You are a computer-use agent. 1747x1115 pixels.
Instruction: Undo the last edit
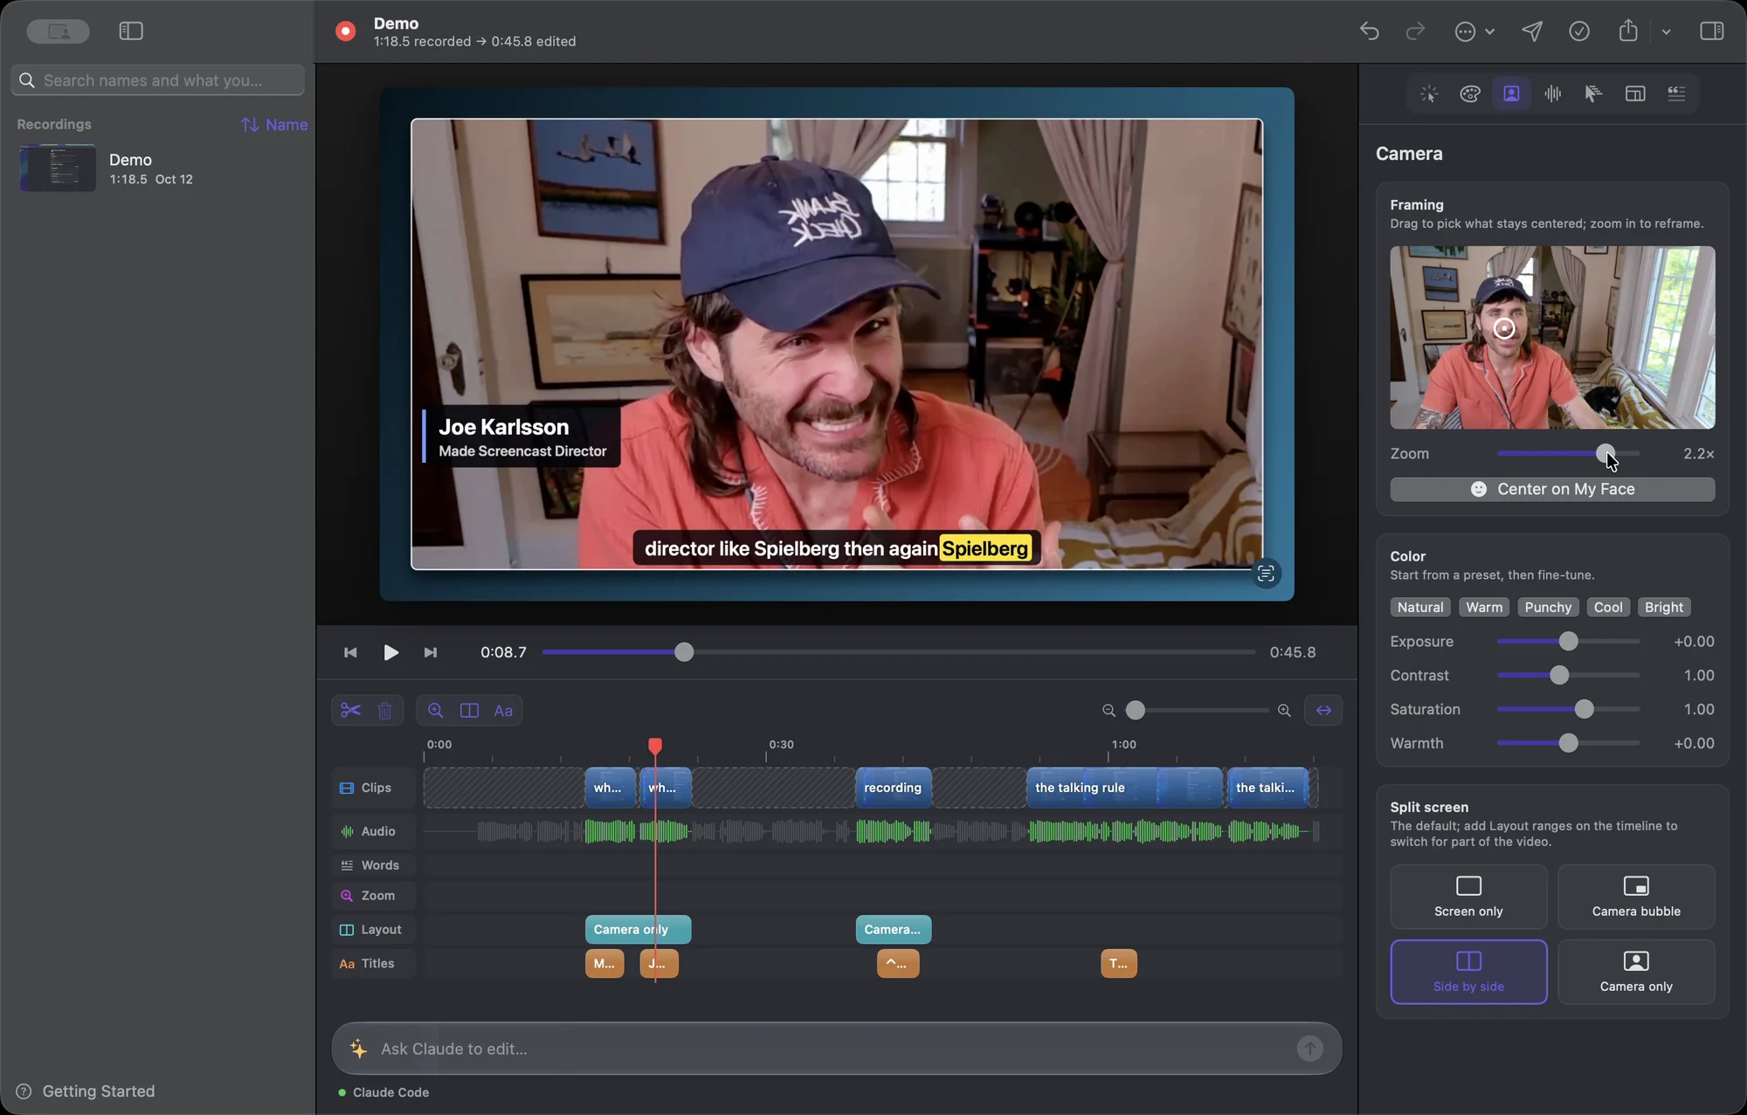pos(1369,31)
